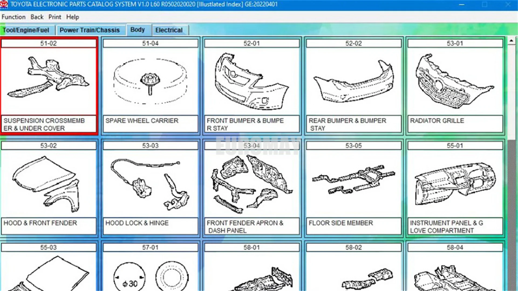Screen dimensions: 518x291
Task: Click the 52-02 code header
Action: coord(354,43)
